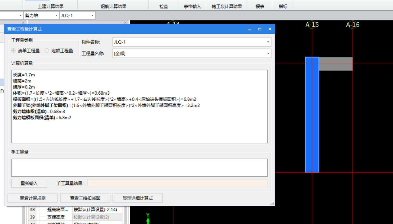The width and height of the screenshot is (393, 224).
Task: Click the 查看三维扣减图 button
Action: coord(85,198)
